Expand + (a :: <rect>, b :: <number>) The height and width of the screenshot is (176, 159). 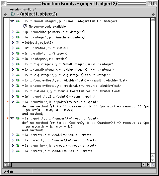coord(13,140)
